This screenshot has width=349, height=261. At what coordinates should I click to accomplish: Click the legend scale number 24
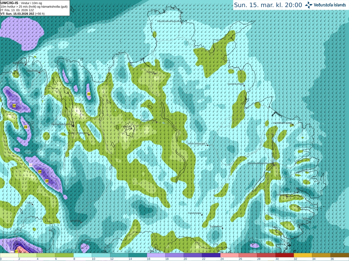pyautogui.click(x=222, y=259)
